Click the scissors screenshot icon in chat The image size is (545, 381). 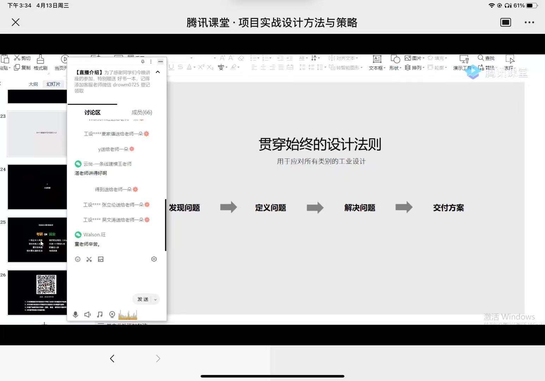[x=89, y=259]
